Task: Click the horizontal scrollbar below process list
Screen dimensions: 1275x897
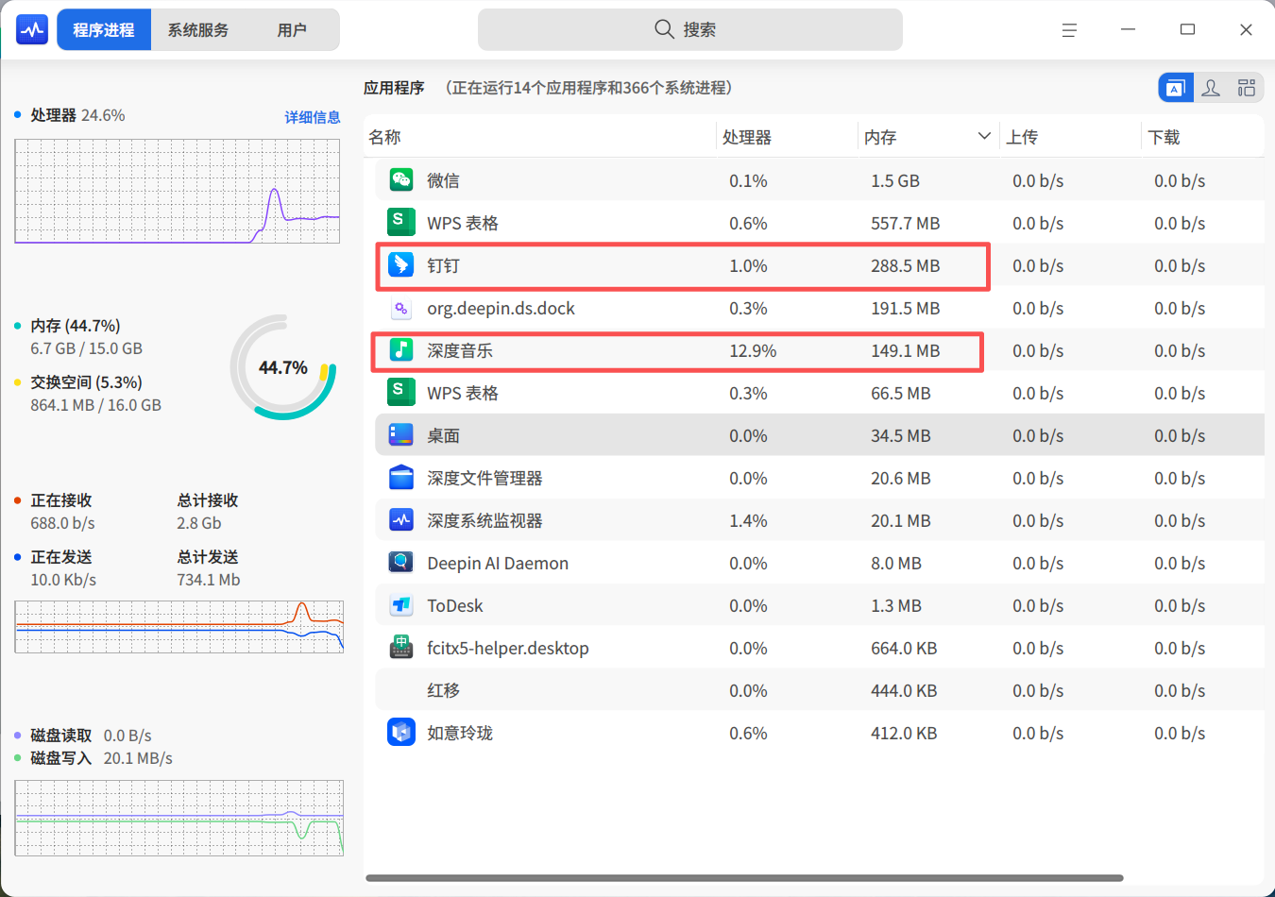Action: (744, 878)
